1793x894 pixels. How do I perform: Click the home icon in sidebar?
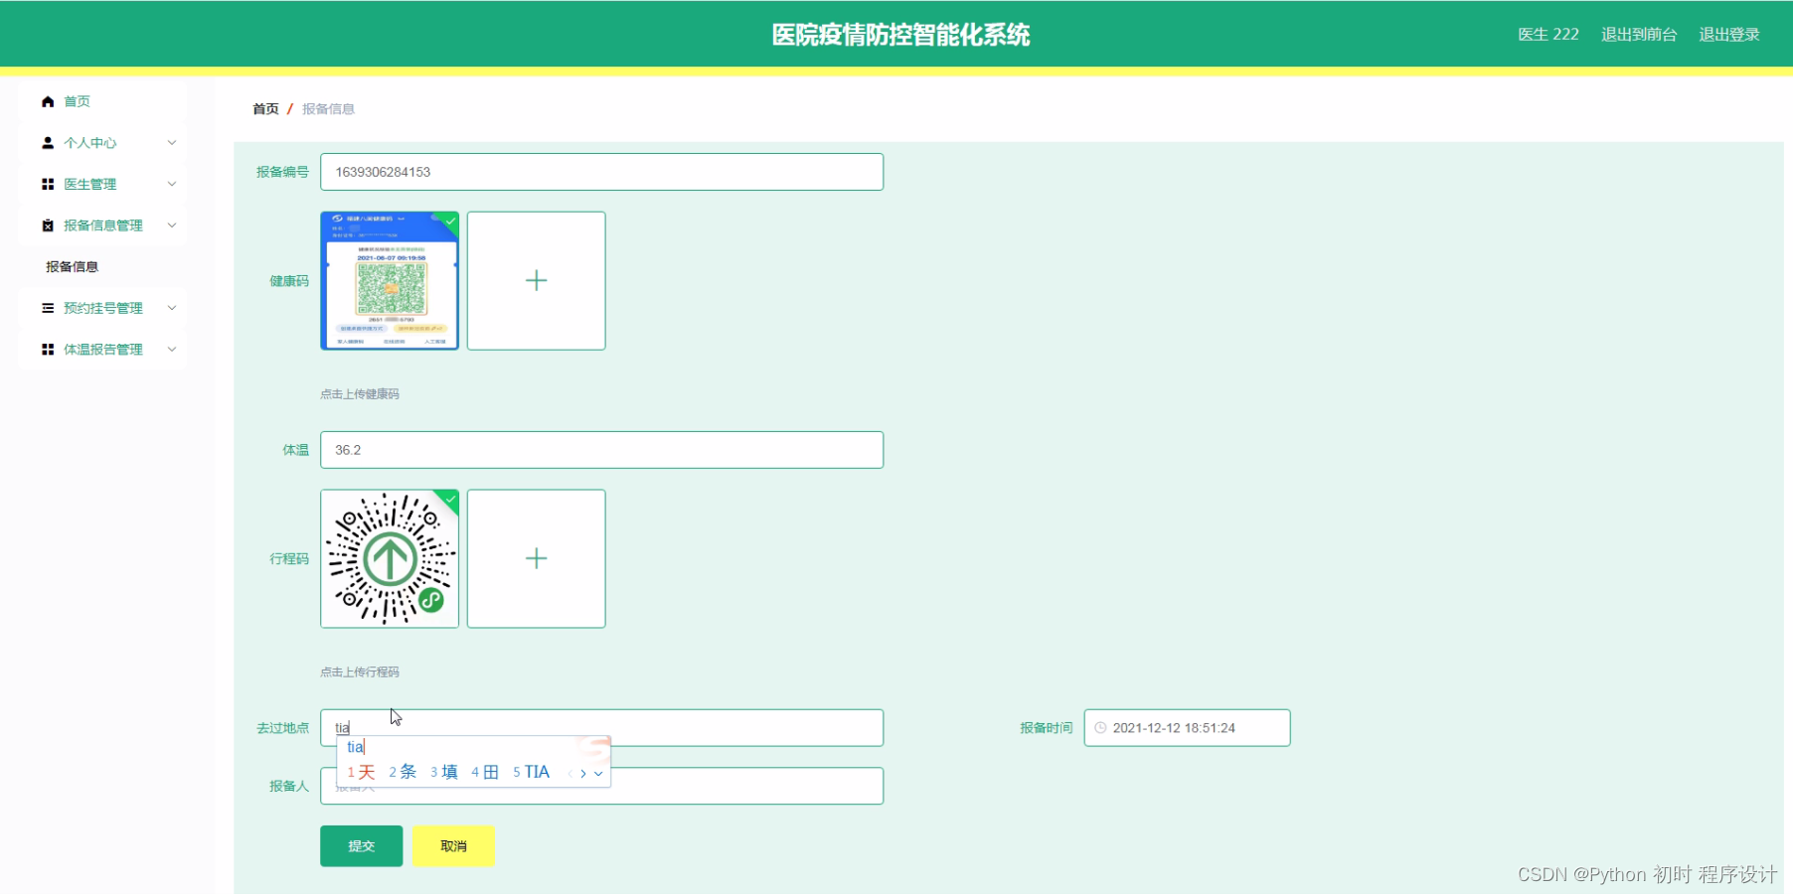48,101
